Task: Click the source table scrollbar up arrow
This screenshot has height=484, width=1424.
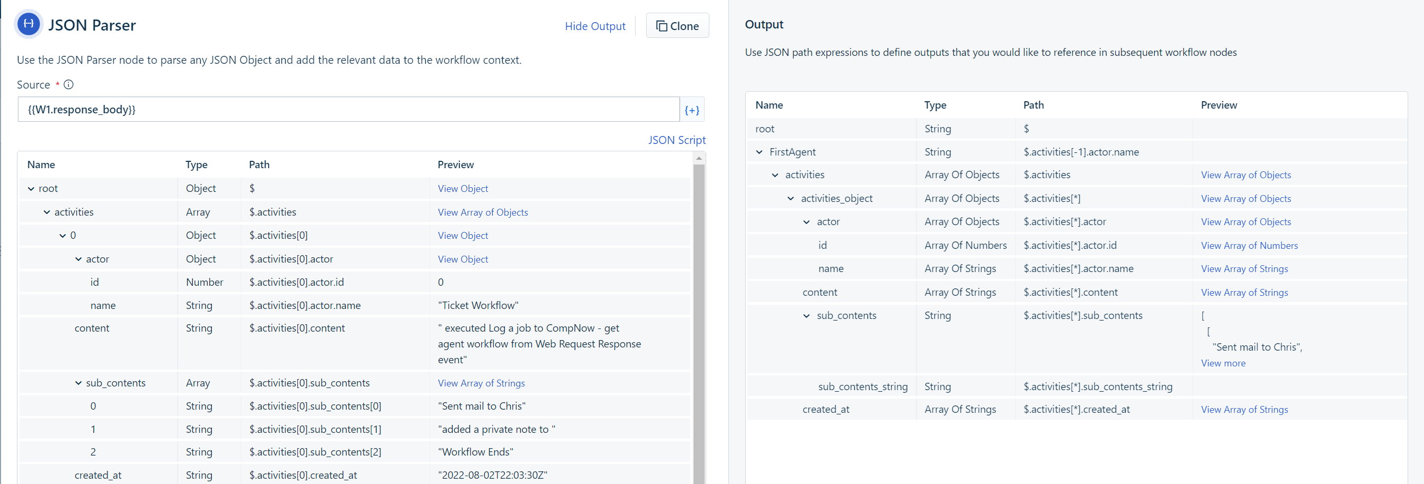Action: click(x=699, y=158)
